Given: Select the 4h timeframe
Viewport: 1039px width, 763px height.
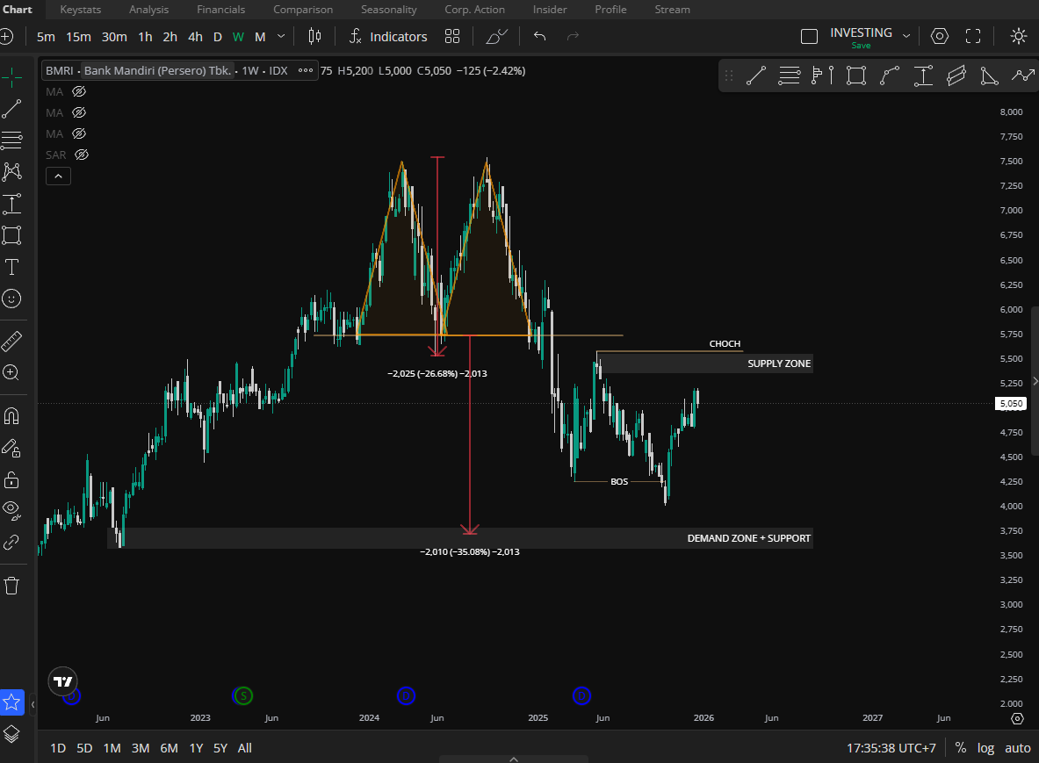Looking at the screenshot, I should 195,37.
